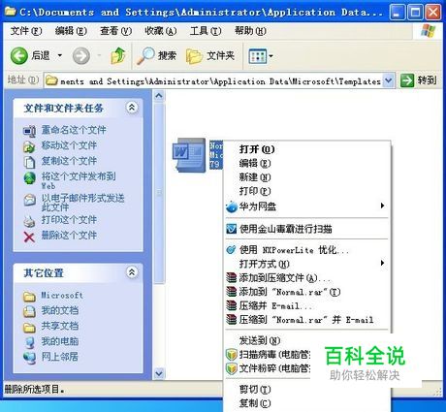Click the NXPowerLite optimize icon
Image resolution: width=446 pixels, height=412 pixels.
tap(231, 250)
